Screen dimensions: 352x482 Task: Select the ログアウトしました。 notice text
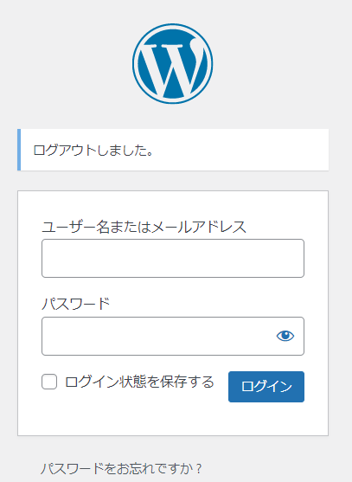click(x=93, y=151)
